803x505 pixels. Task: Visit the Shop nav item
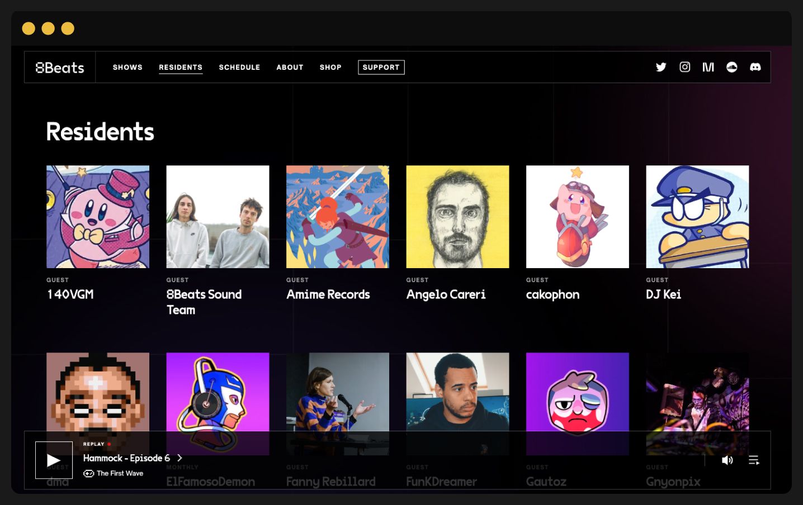click(330, 67)
